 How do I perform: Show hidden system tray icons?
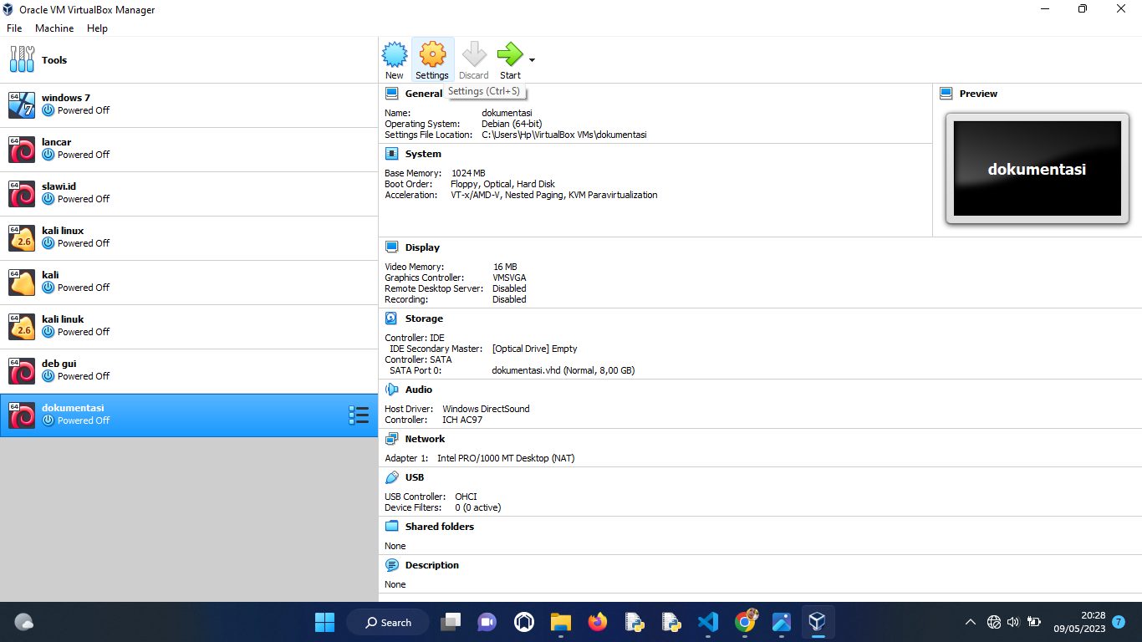coord(971,622)
